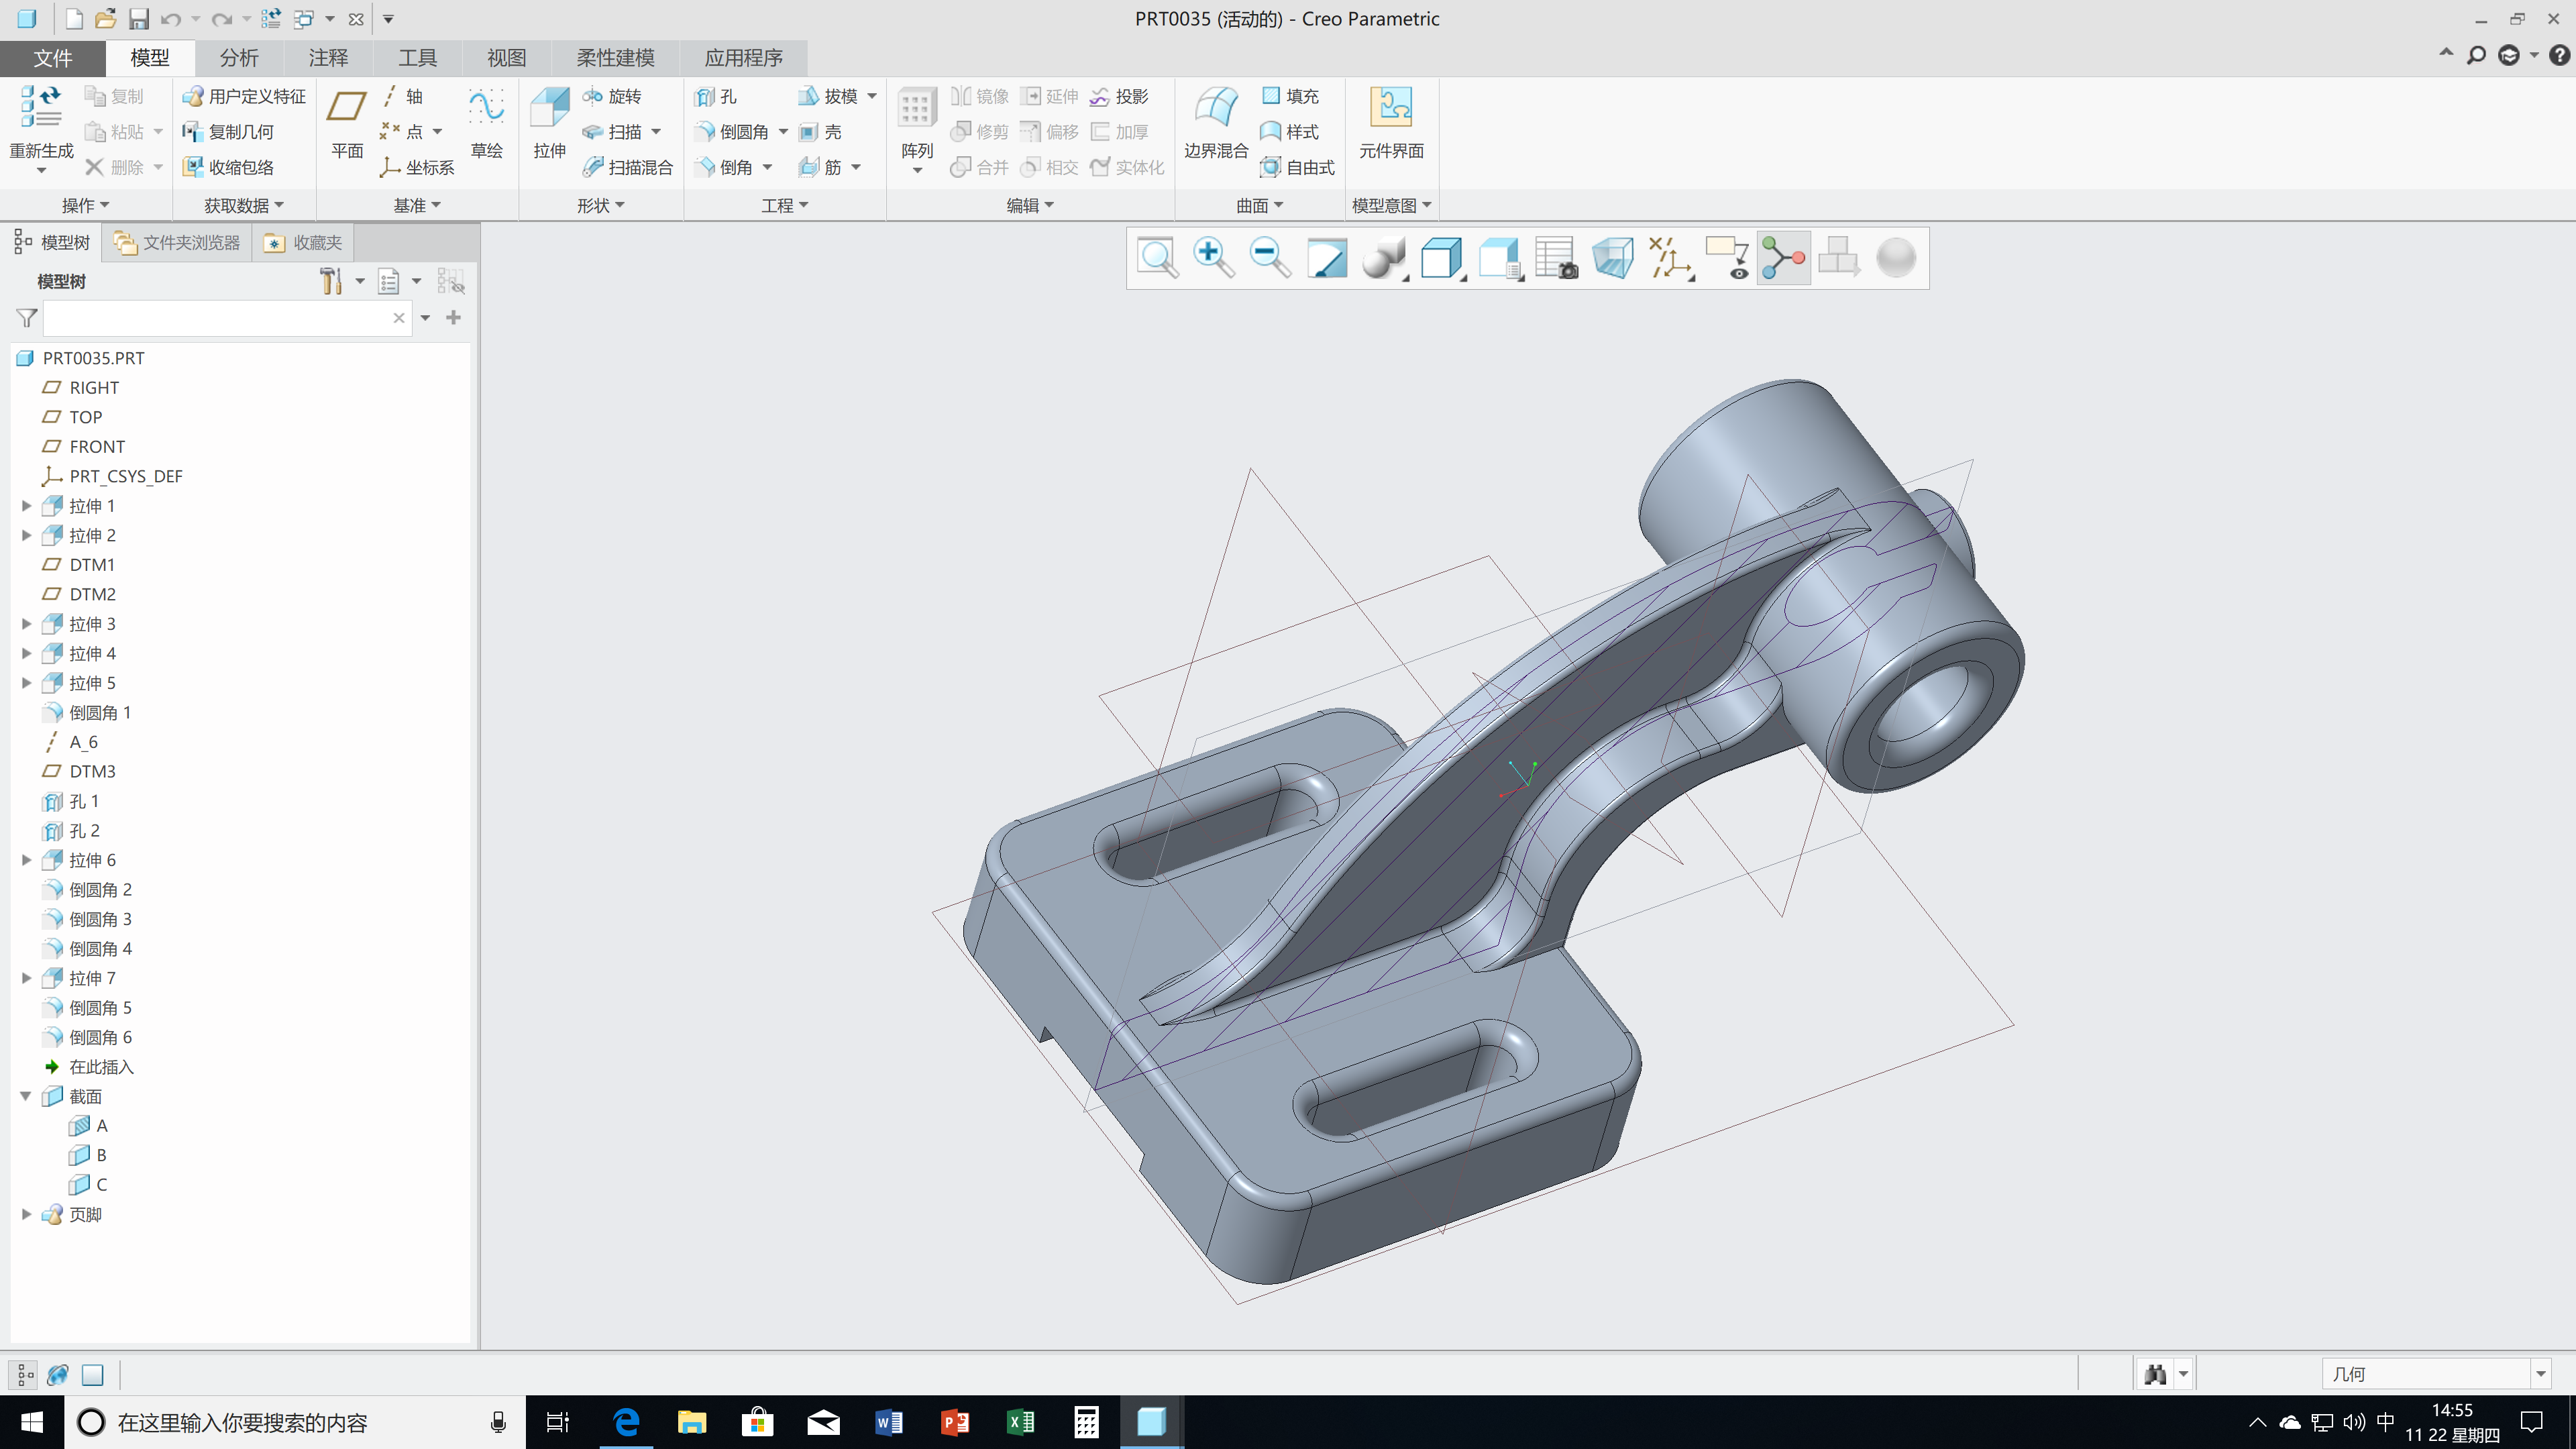Screen dimensions: 2576x1449
Task: Click the 用户定义特征 (UDF) tool
Action: point(244,96)
